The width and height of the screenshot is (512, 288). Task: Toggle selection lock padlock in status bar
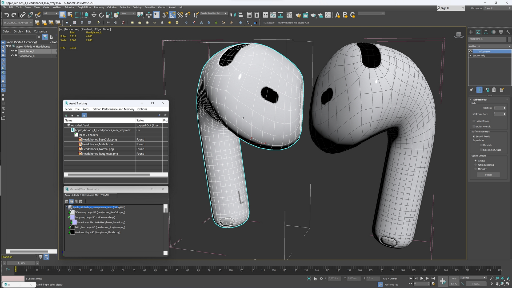pos(315,278)
